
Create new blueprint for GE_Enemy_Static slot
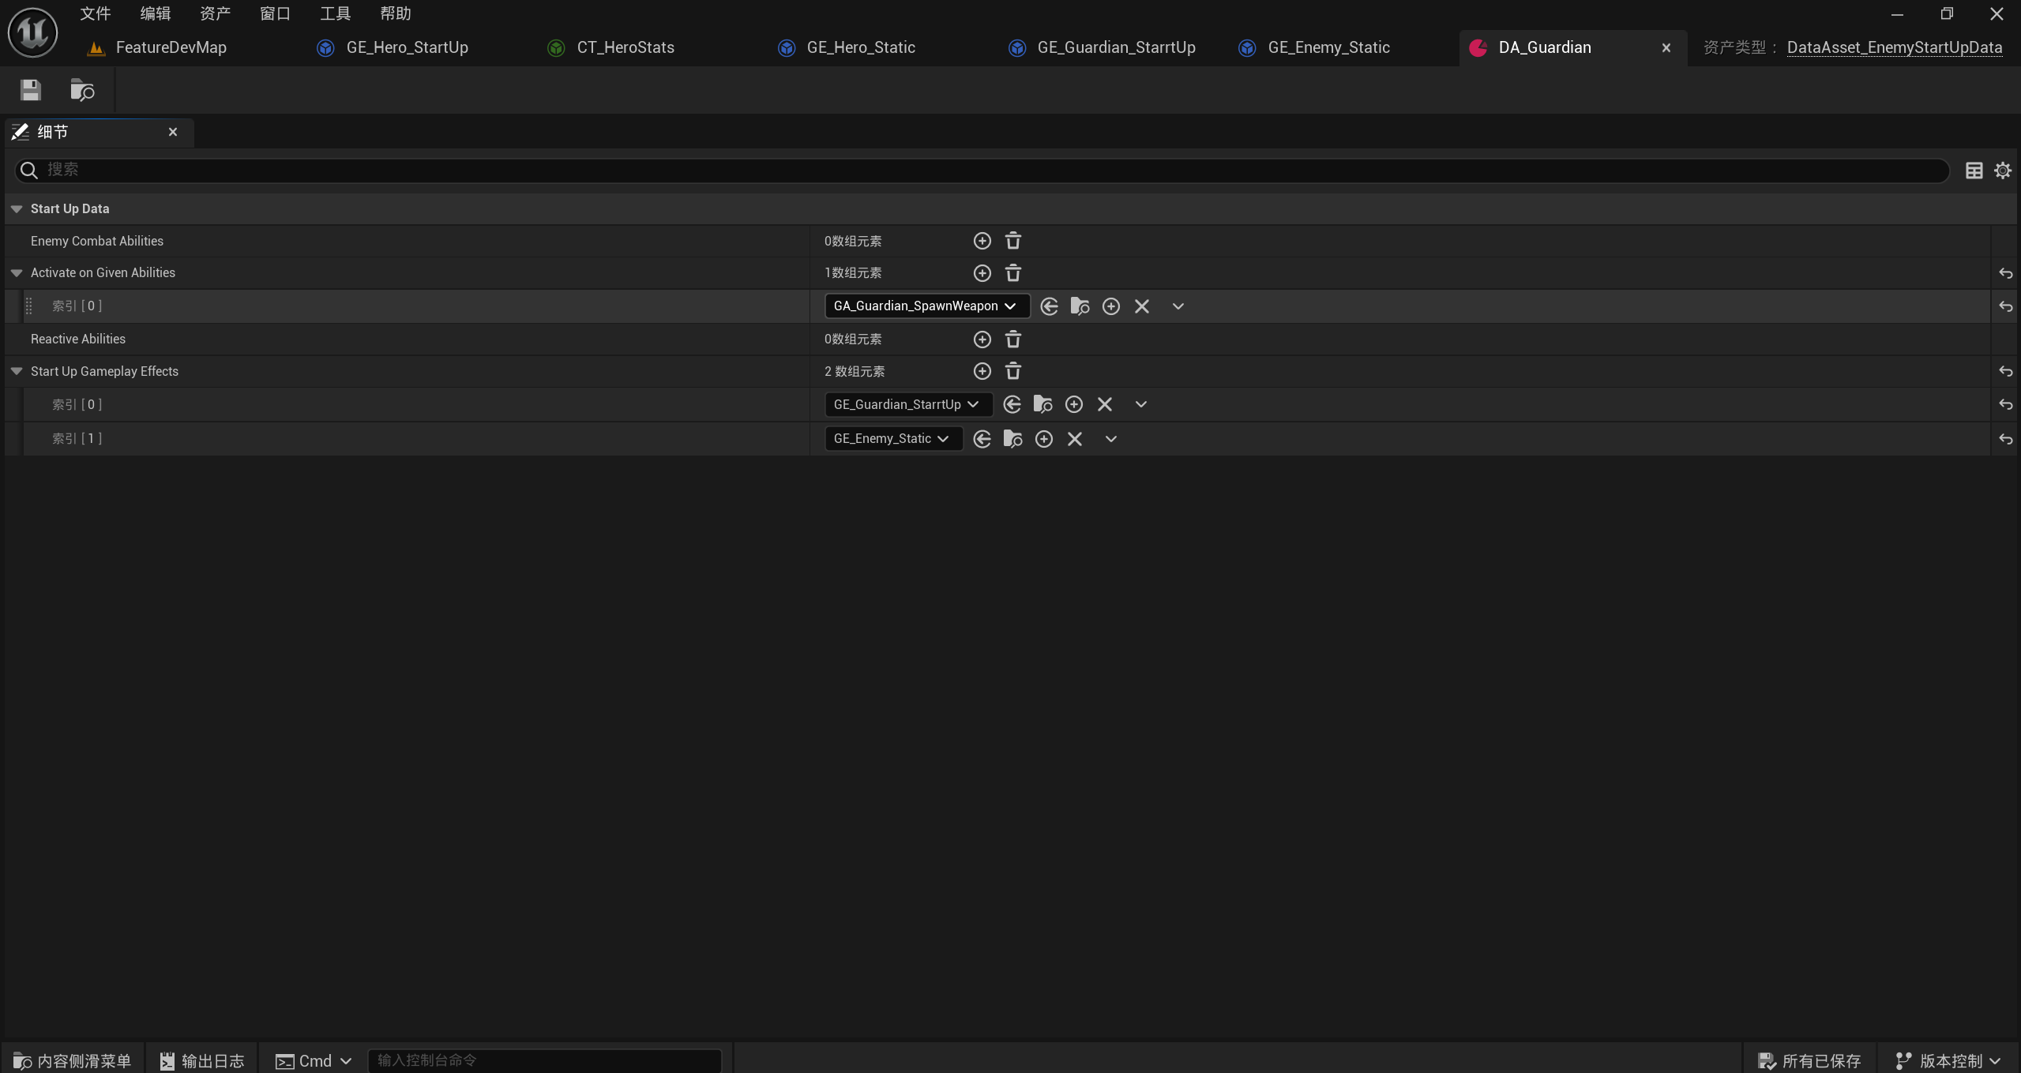(x=1043, y=439)
